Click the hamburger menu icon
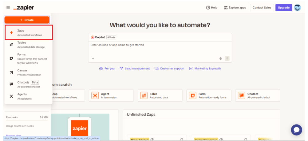308x141 pixels. pos(8,8)
